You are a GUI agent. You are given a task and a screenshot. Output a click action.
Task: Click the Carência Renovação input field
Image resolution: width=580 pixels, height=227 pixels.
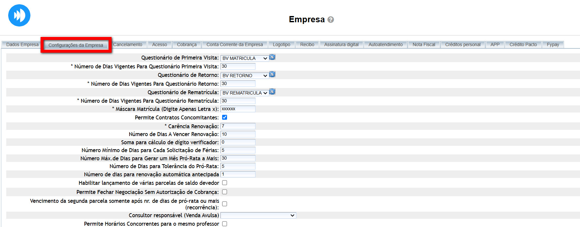pyautogui.click(x=238, y=126)
